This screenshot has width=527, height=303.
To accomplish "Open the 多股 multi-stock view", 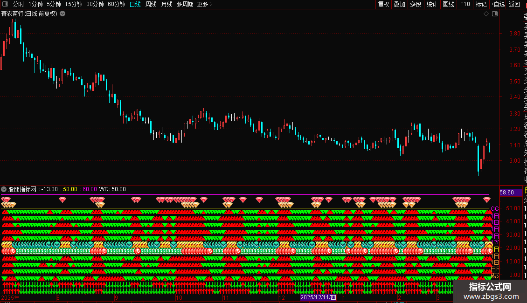I will coord(416,4).
